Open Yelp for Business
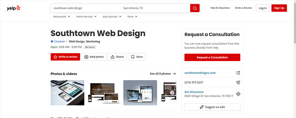Screen dimensions: 296x118 coord(220,8)
